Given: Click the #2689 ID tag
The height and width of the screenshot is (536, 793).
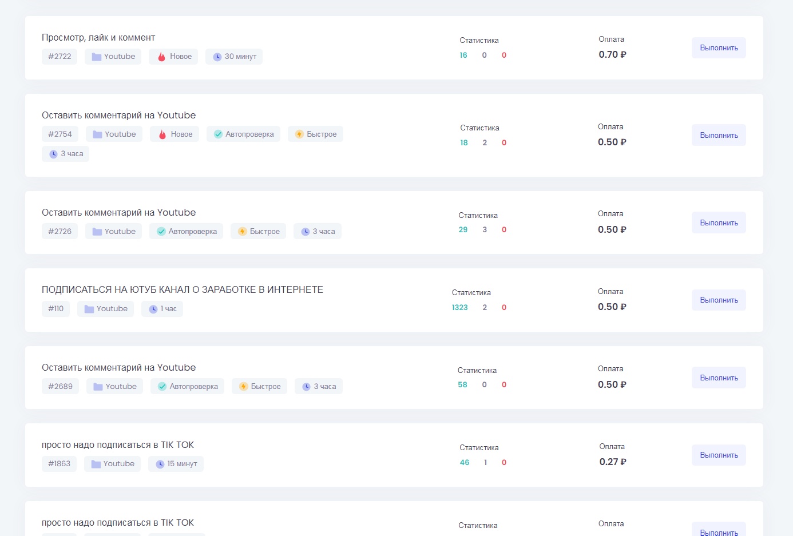Looking at the screenshot, I should point(61,387).
